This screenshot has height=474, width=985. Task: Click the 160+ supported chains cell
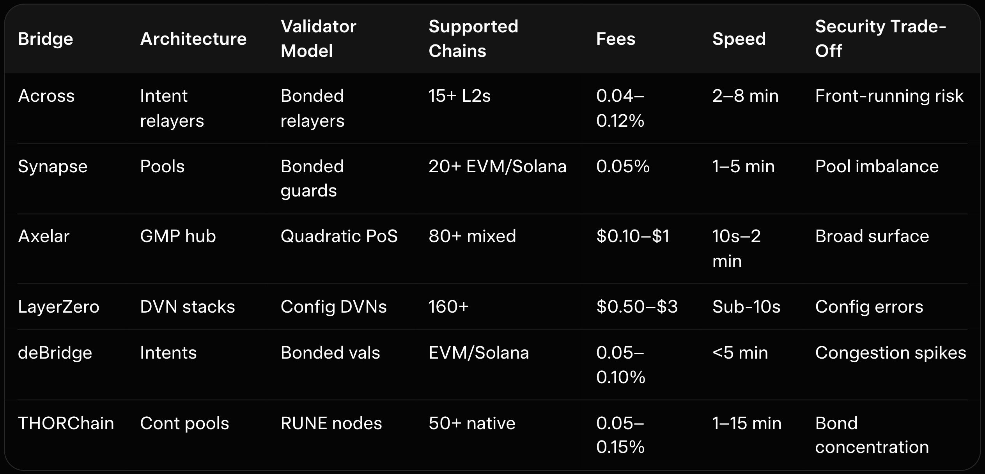coord(448,307)
